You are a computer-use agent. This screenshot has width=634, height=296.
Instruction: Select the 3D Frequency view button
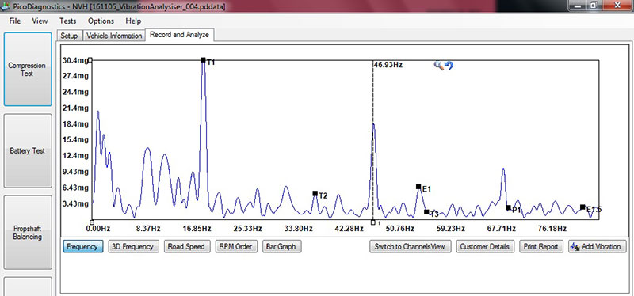[133, 246]
